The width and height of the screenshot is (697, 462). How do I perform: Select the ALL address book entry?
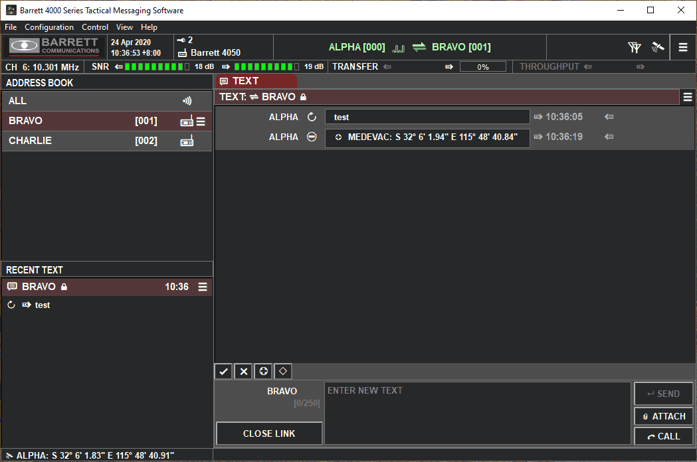coord(107,101)
